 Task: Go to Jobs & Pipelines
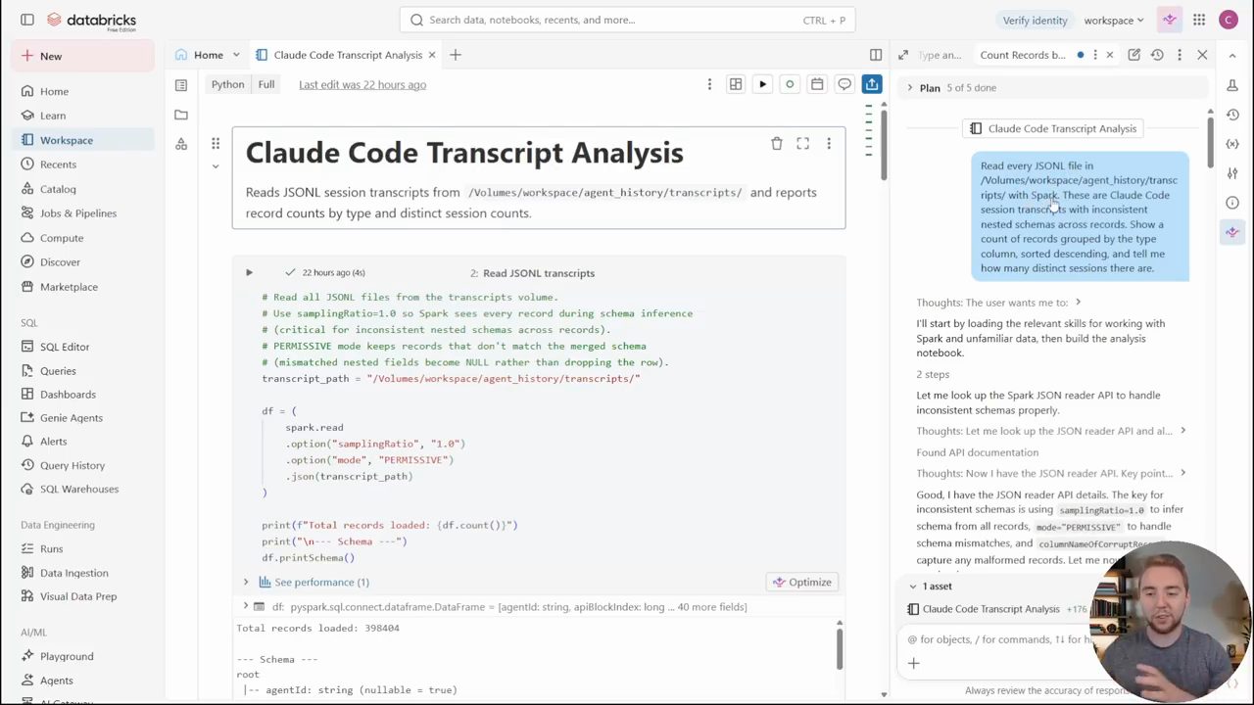pos(78,213)
